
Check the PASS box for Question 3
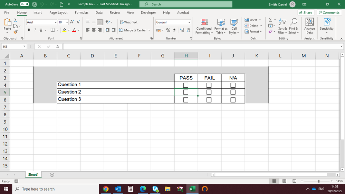186,100
